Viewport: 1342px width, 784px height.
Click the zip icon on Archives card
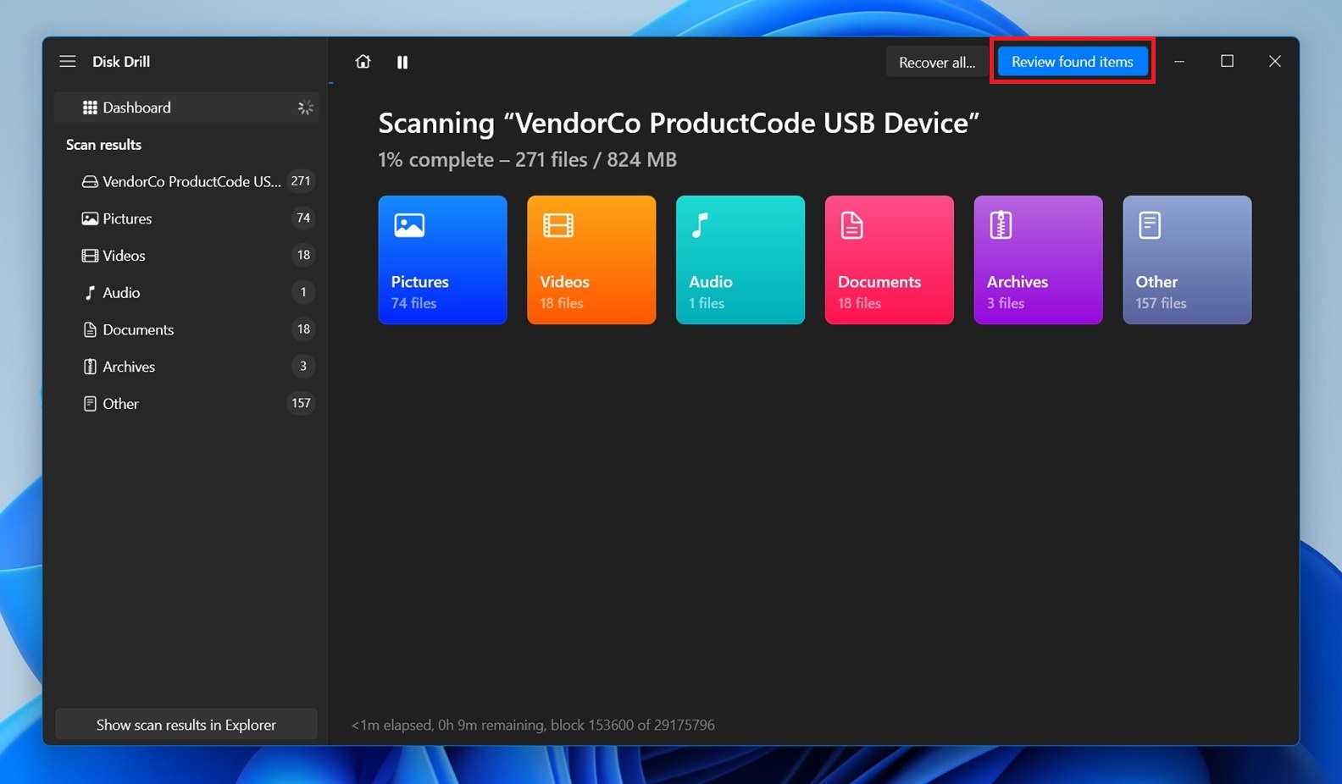pos(1001,225)
